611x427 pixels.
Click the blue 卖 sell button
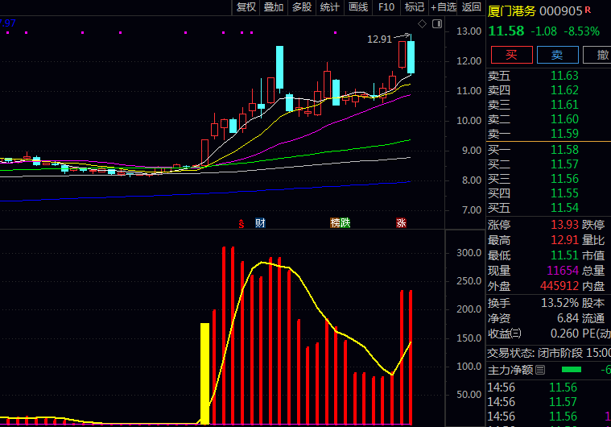coord(557,55)
